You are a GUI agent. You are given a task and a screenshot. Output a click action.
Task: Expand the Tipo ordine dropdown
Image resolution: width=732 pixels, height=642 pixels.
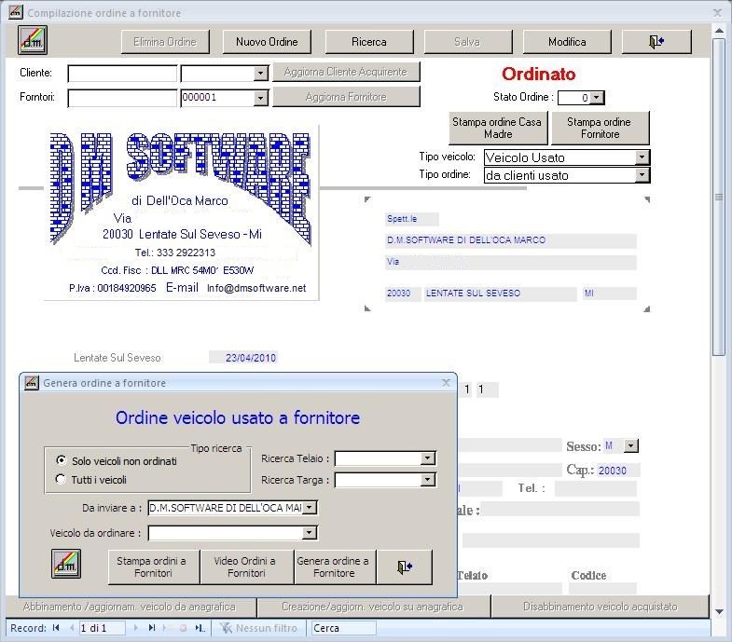pos(642,175)
